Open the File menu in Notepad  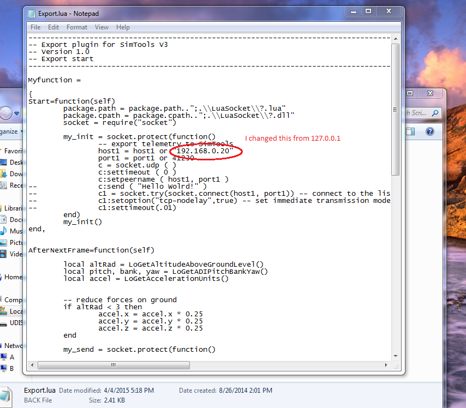(x=35, y=27)
